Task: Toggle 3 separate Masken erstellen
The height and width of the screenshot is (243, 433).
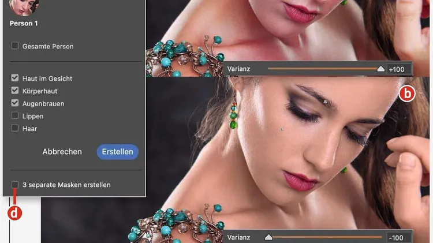Action: [x=15, y=185]
